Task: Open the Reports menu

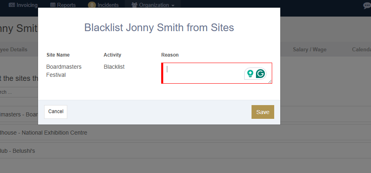Action: tap(63, 5)
